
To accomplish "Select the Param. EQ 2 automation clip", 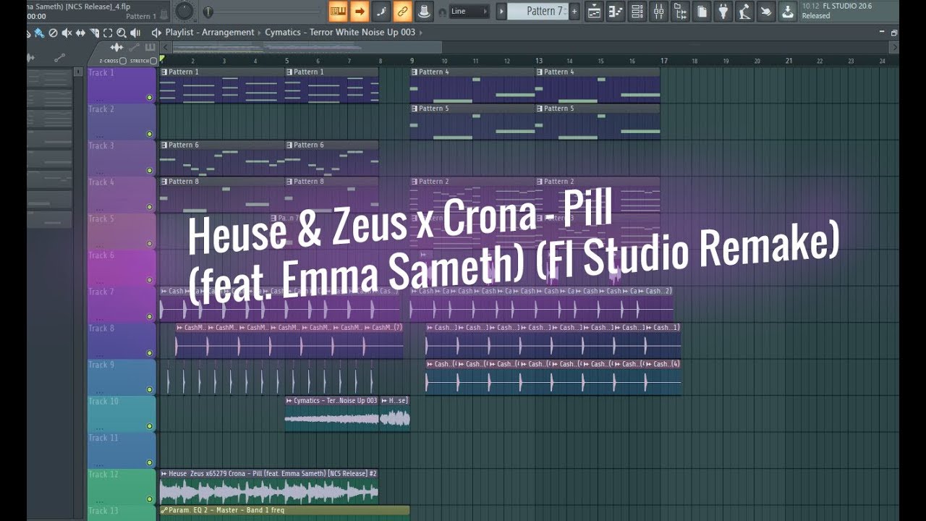I will pyautogui.click(x=284, y=513).
